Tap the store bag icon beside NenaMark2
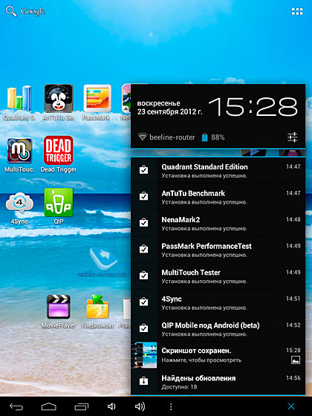The height and width of the screenshot is (416, 312). click(x=144, y=222)
